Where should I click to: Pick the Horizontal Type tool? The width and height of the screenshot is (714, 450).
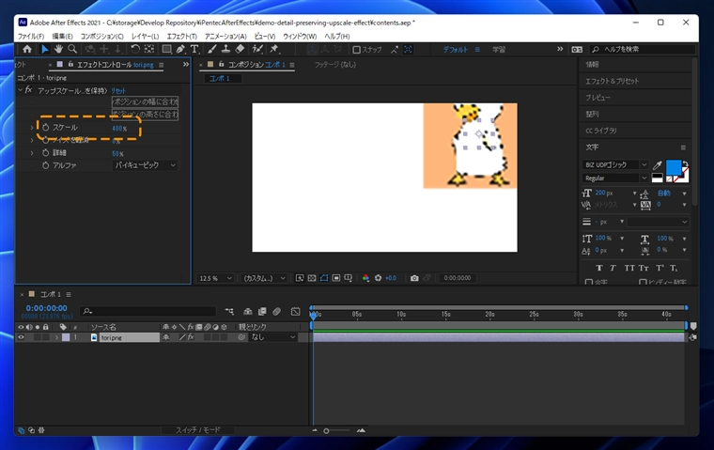pos(194,49)
